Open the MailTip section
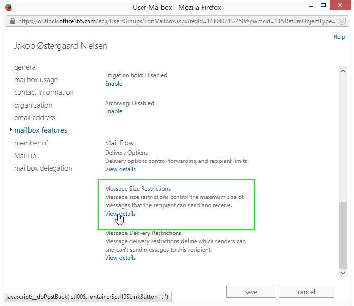This screenshot has width=354, height=306. [25, 156]
